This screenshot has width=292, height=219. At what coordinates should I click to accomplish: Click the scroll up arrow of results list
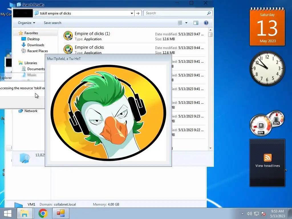coord(210,30)
